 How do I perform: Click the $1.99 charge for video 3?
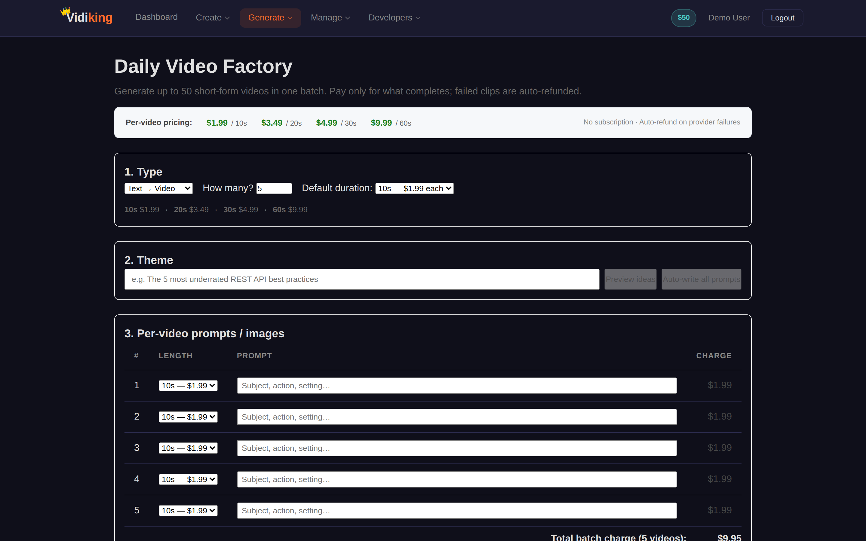tap(719, 448)
